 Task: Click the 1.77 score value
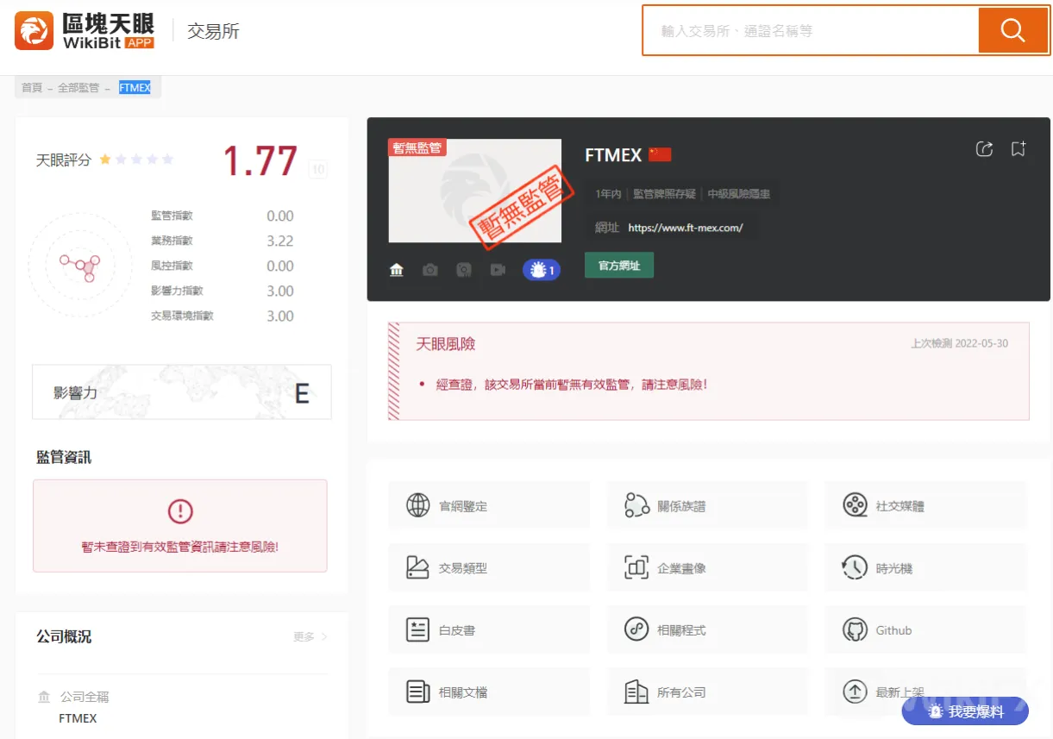pyautogui.click(x=260, y=161)
